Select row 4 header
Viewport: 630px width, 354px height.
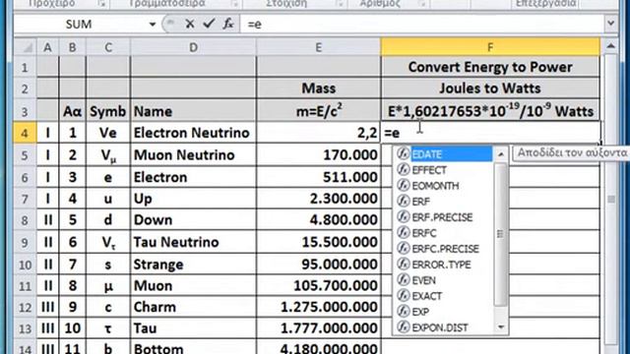(x=25, y=133)
